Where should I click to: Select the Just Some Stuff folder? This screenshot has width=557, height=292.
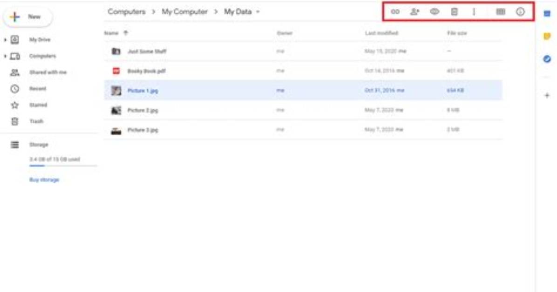click(x=303, y=51)
